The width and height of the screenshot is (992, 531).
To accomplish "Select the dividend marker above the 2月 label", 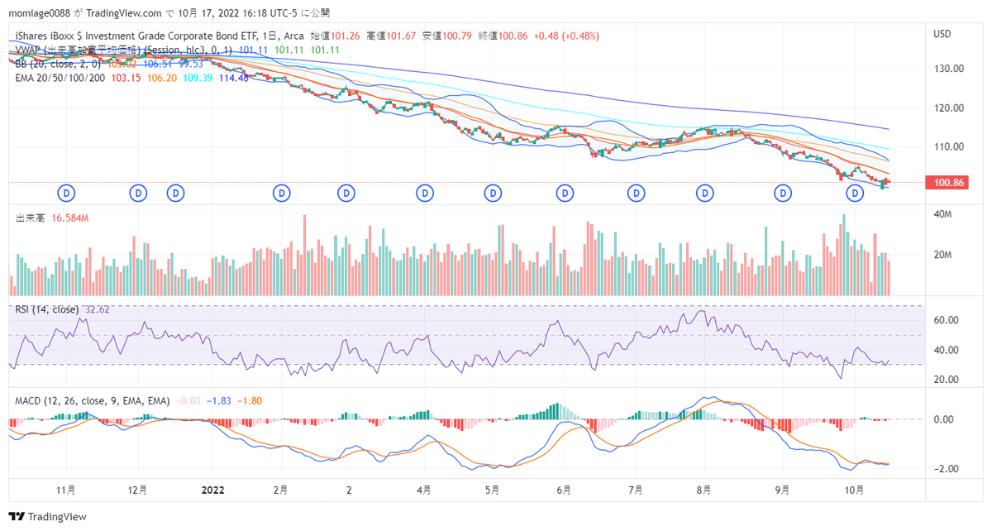I will click(x=282, y=193).
